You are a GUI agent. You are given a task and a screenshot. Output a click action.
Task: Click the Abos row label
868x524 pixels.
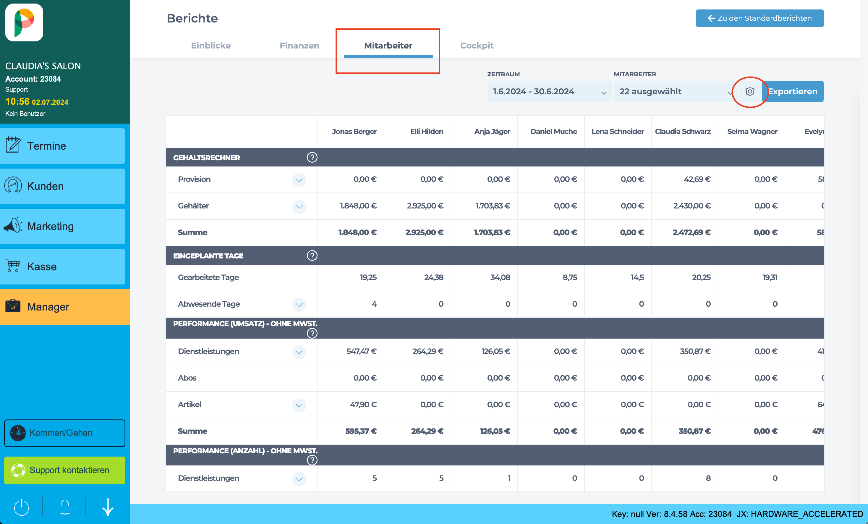click(187, 378)
